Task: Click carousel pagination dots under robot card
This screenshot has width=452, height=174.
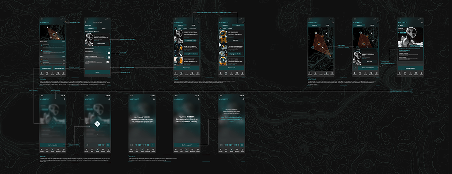Action: (98, 46)
